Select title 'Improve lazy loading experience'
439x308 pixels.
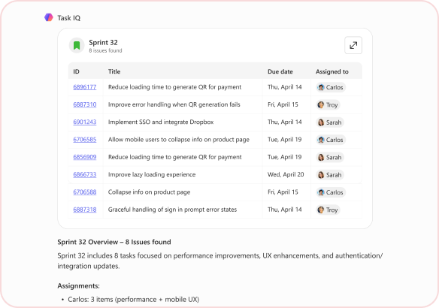point(152,174)
